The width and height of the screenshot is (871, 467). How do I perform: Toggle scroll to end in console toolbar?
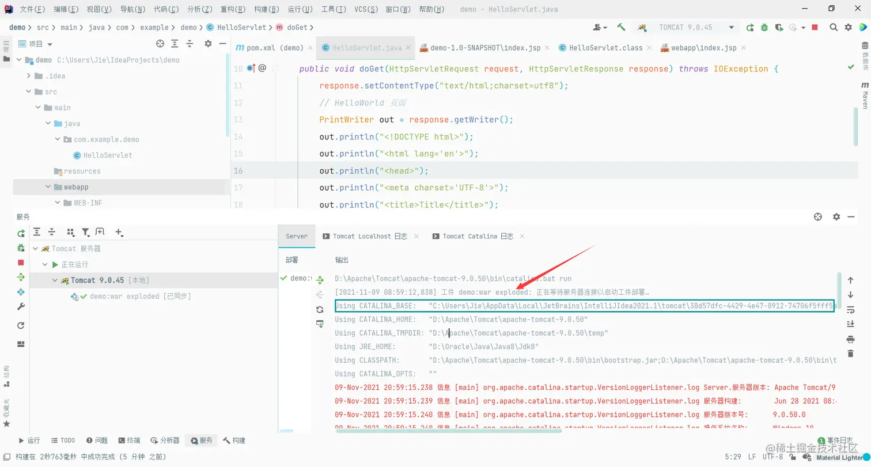850,324
